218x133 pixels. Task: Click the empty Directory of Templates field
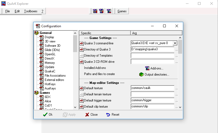pos(152,56)
